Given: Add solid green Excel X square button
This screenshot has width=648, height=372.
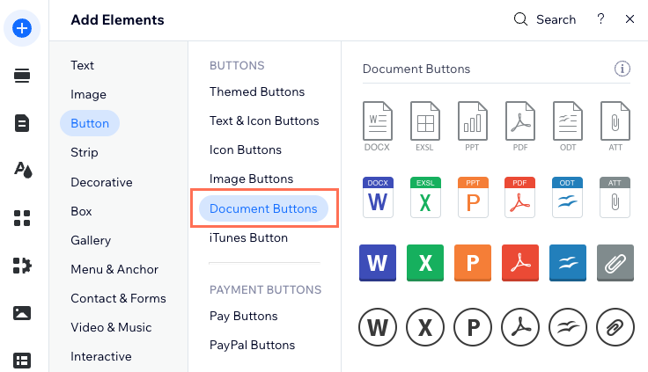Looking at the screenshot, I should point(425,263).
